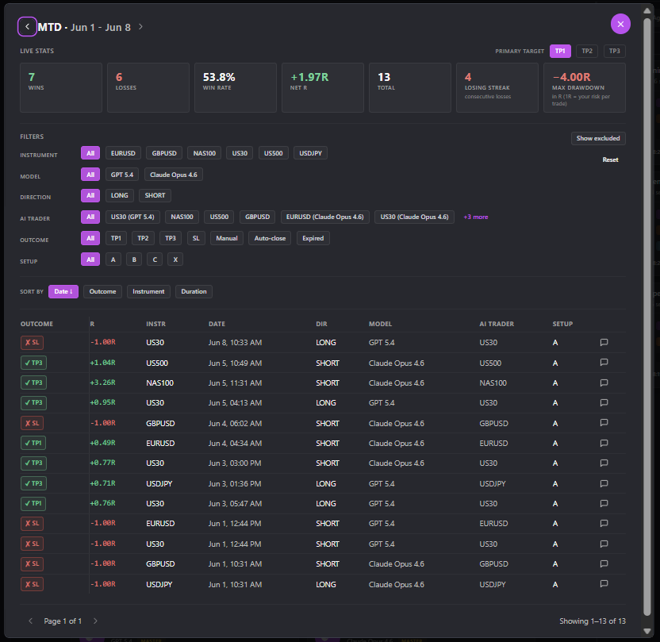Image resolution: width=660 pixels, height=642 pixels.
Task: Filter instrument by US500
Action: [x=273, y=153]
